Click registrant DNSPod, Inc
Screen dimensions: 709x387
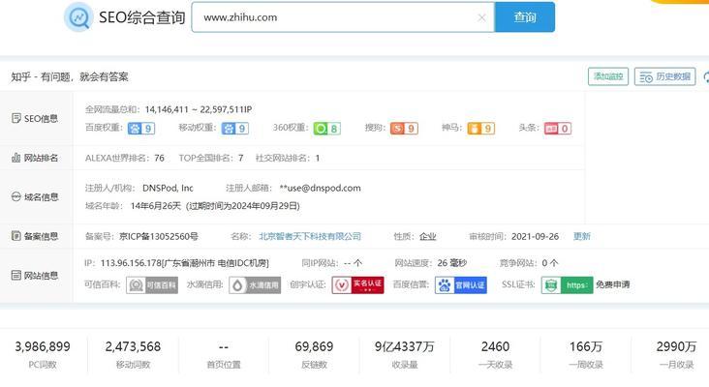[168, 188]
